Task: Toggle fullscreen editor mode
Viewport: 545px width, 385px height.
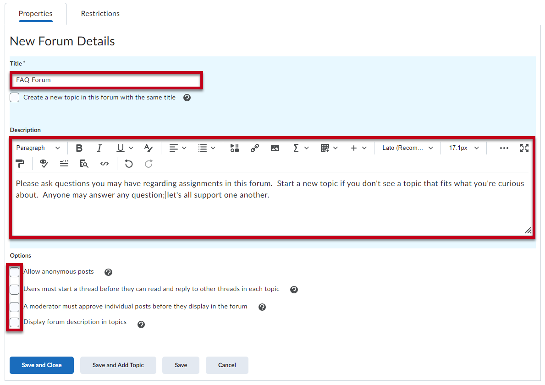Action: coord(524,148)
